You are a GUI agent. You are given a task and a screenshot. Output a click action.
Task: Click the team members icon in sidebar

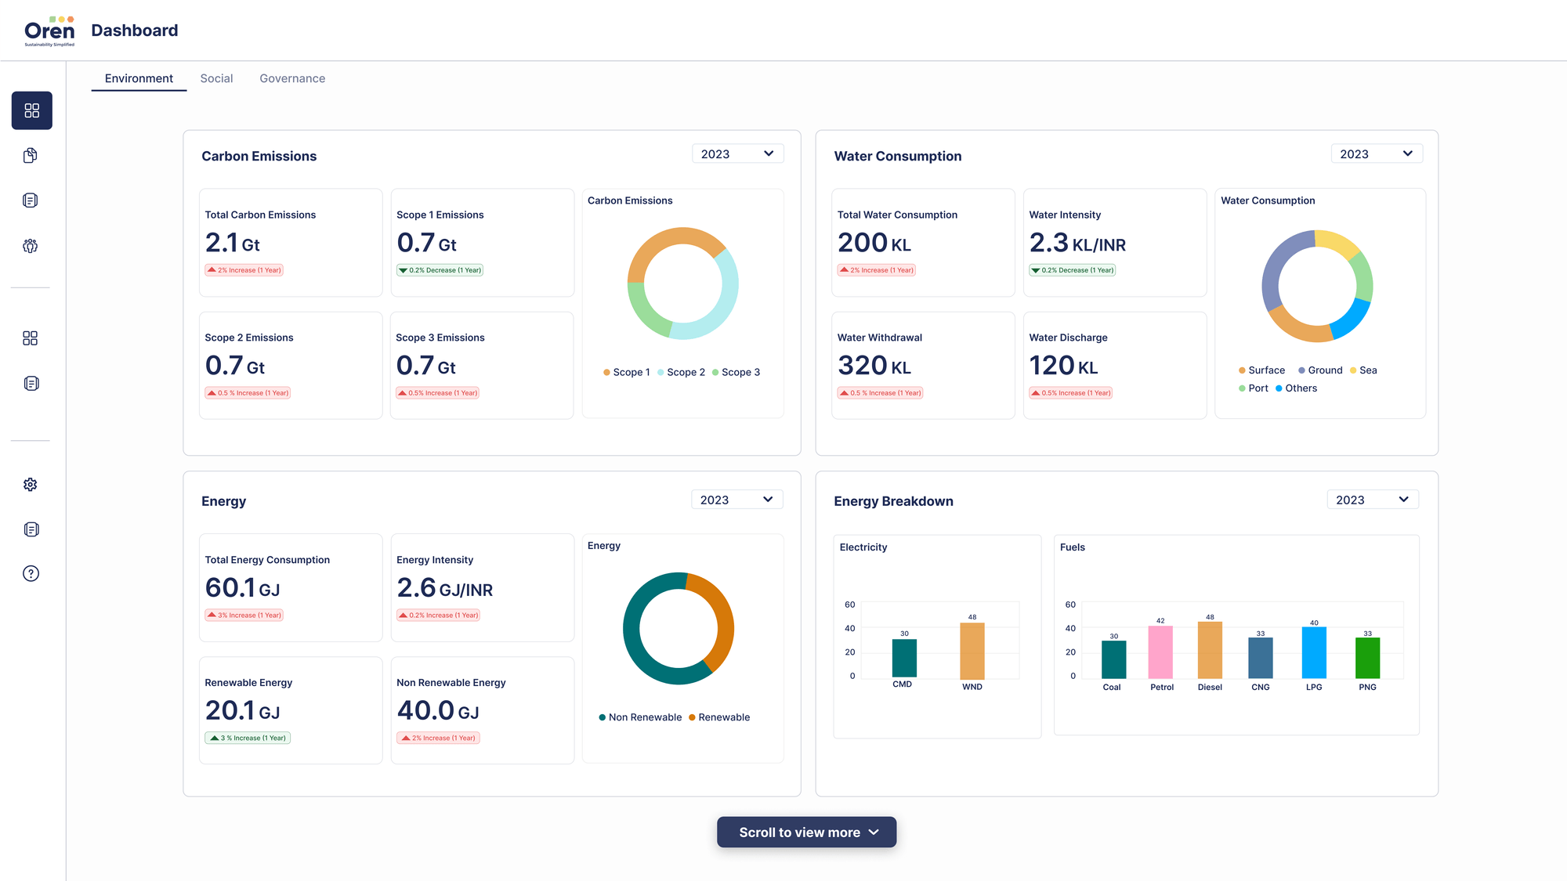pos(30,245)
